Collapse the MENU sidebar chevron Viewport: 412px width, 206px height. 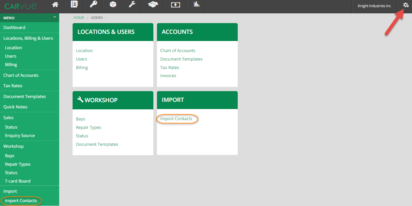55,17
